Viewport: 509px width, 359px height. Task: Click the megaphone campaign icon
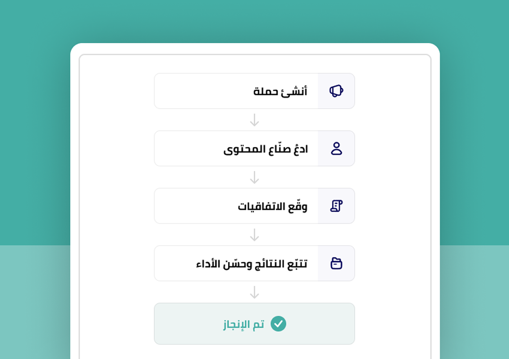pos(336,91)
